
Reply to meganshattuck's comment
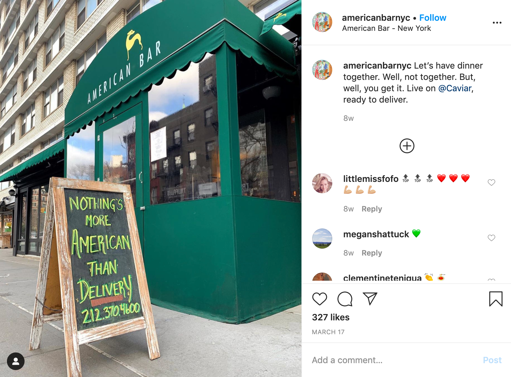click(x=372, y=253)
